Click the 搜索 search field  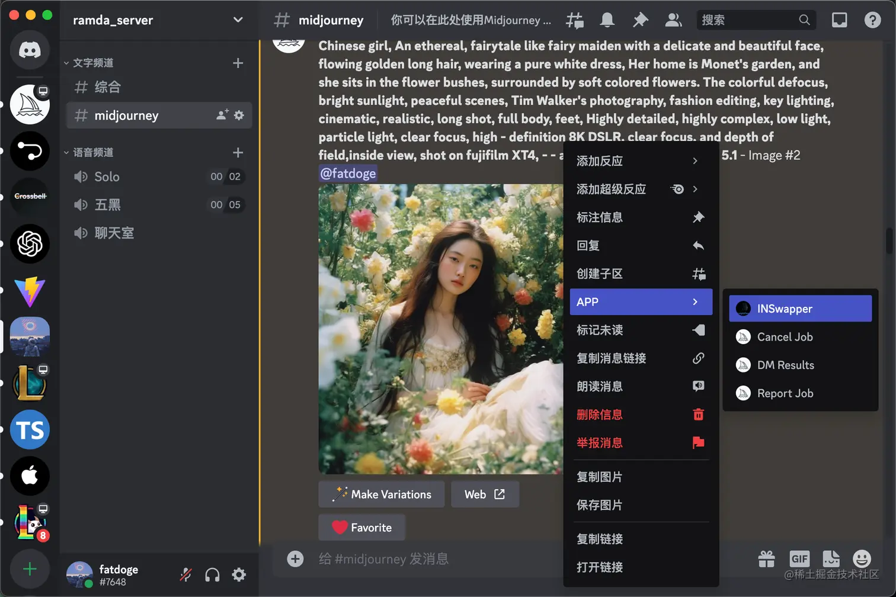click(x=756, y=20)
